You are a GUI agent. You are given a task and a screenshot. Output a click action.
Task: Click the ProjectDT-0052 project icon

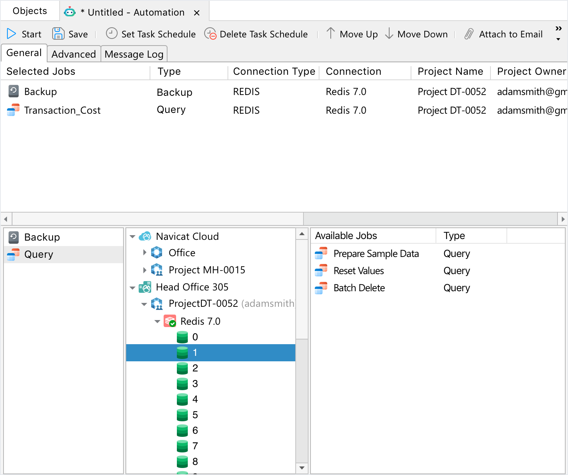click(157, 303)
